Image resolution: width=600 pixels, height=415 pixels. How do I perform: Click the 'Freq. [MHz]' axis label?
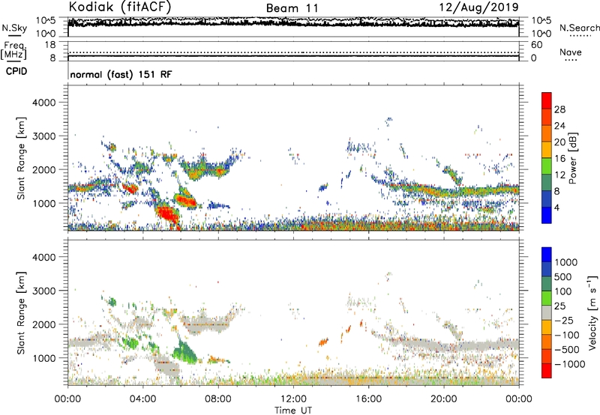[13, 51]
